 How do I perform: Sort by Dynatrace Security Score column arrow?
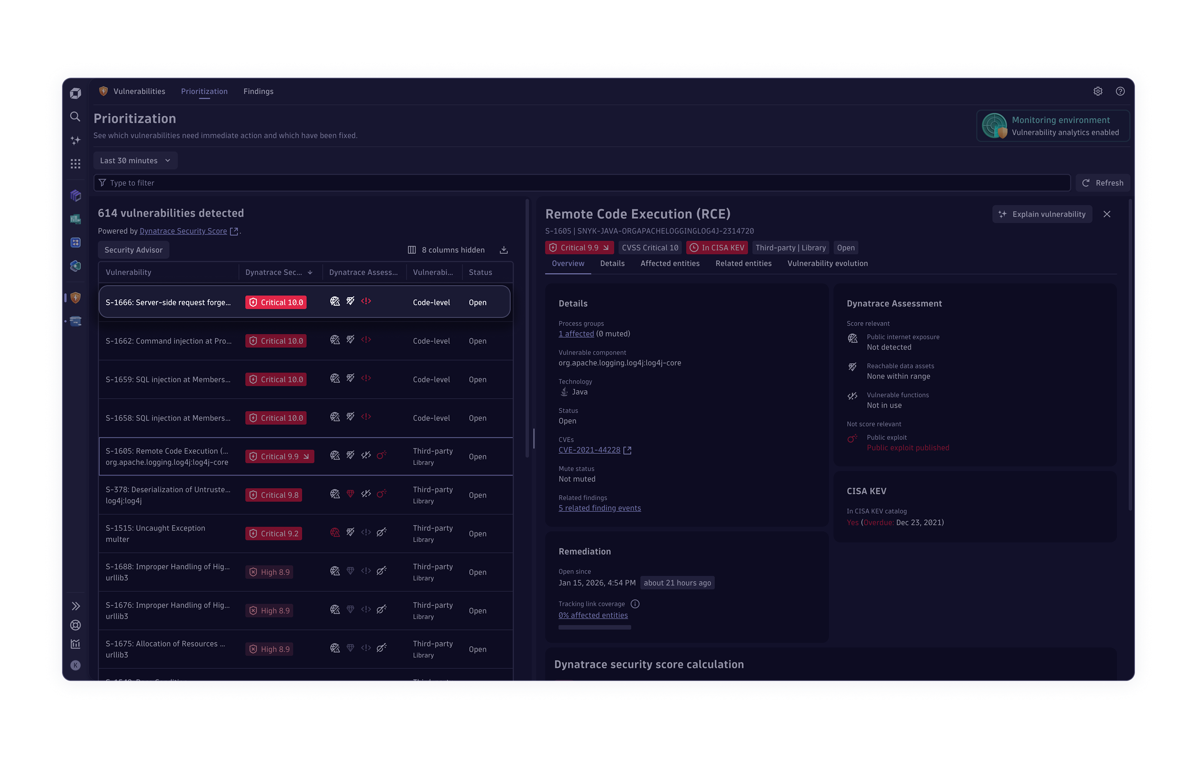pyautogui.click(x=310, y=272)
